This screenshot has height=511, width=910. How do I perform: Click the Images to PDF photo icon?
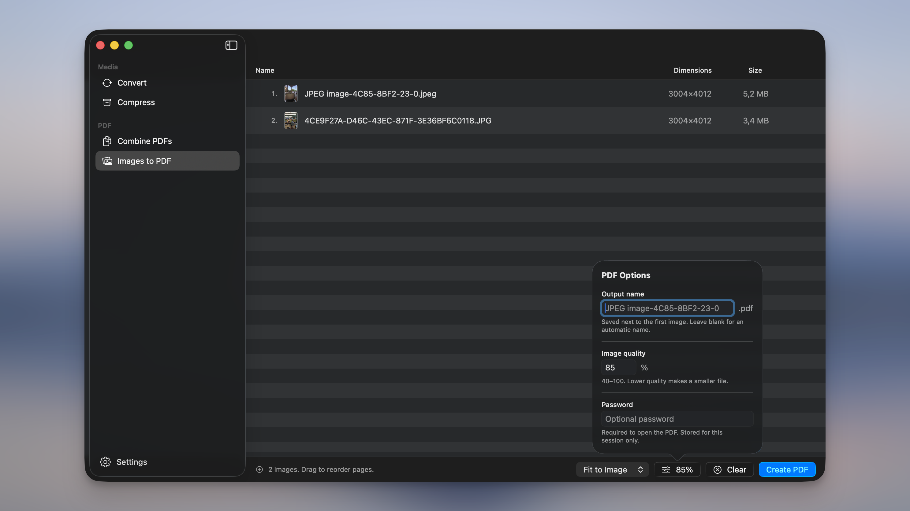107,161
